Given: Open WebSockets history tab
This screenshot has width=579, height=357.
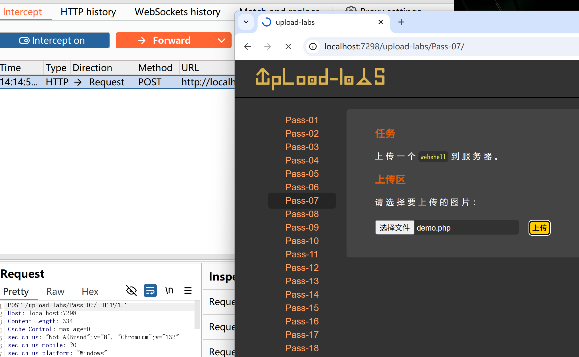Looking at the screenshot, I should [x=177, y=12].
